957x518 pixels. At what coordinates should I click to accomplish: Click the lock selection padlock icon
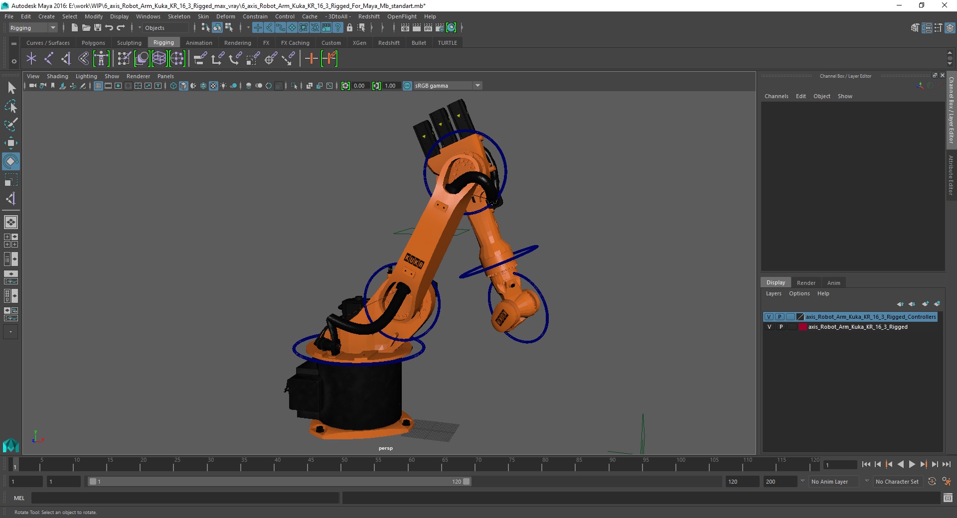[349, 28]
